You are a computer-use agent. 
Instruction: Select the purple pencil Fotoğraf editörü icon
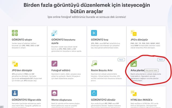click(x=54, y=64)
